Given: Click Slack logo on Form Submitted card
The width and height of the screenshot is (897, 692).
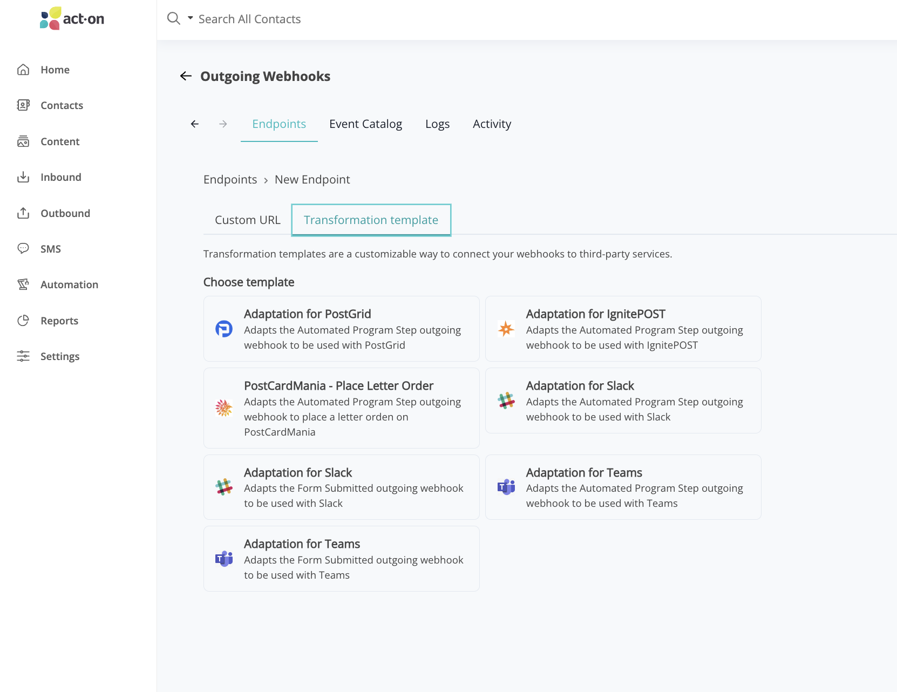Looking at the screenshot, I should [224, 487].
